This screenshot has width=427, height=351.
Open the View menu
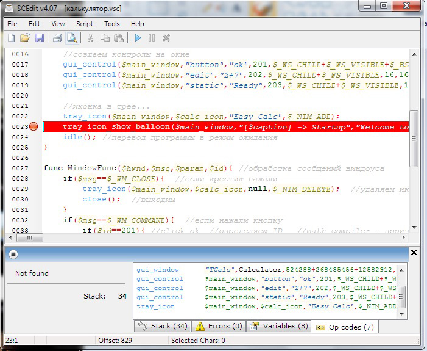(58, 24)
